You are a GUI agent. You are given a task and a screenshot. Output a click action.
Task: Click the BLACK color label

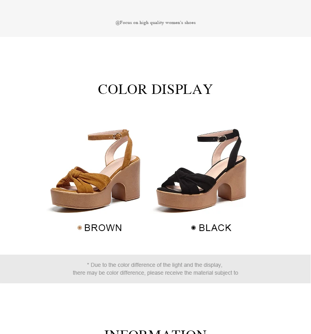215,228
